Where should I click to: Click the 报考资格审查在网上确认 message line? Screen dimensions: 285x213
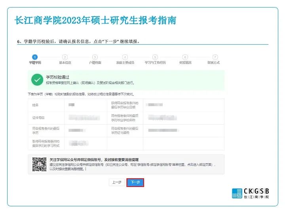90,83
